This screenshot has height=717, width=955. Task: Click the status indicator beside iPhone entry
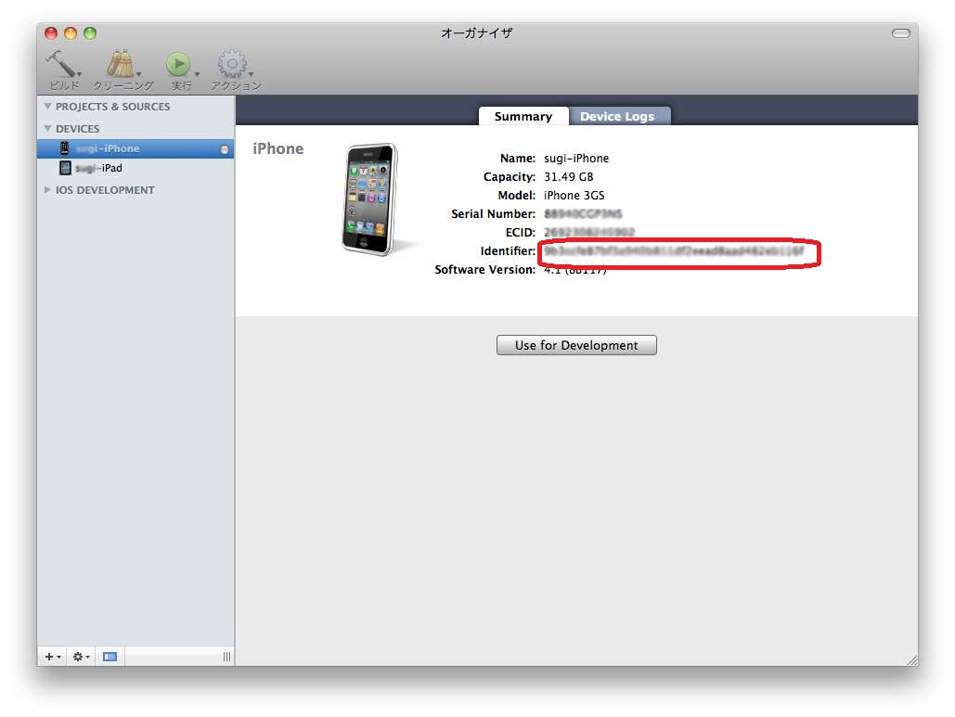[x=225, y=149]
